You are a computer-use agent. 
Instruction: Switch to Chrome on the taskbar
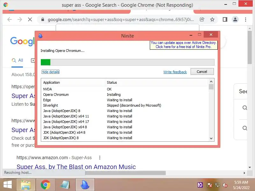[45, 185]
